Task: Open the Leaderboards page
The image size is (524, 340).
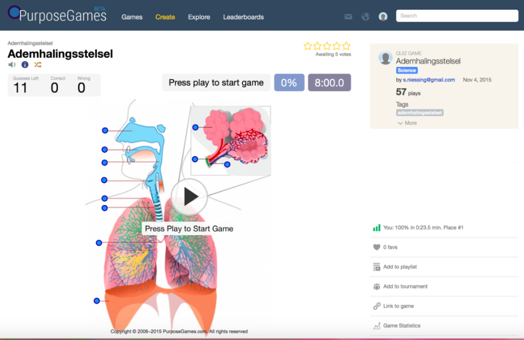Action: 243,17
